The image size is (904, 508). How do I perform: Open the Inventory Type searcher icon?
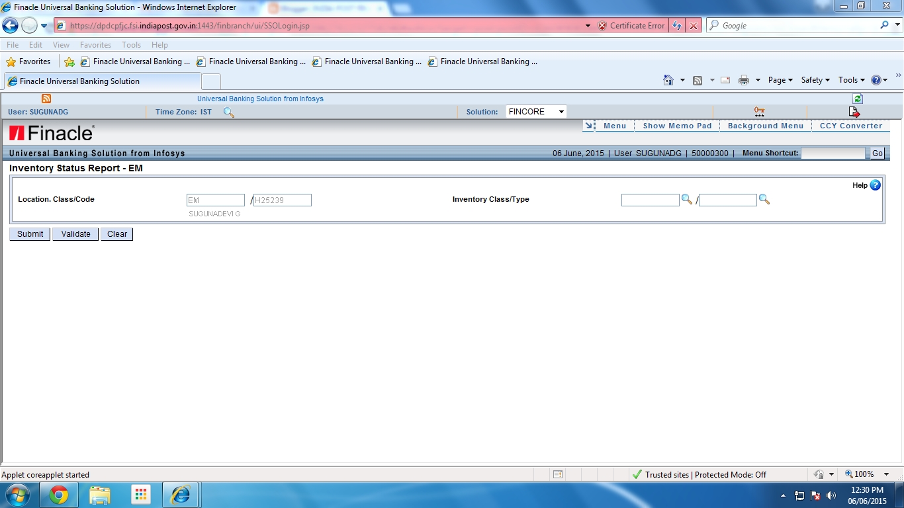(764, 200)
